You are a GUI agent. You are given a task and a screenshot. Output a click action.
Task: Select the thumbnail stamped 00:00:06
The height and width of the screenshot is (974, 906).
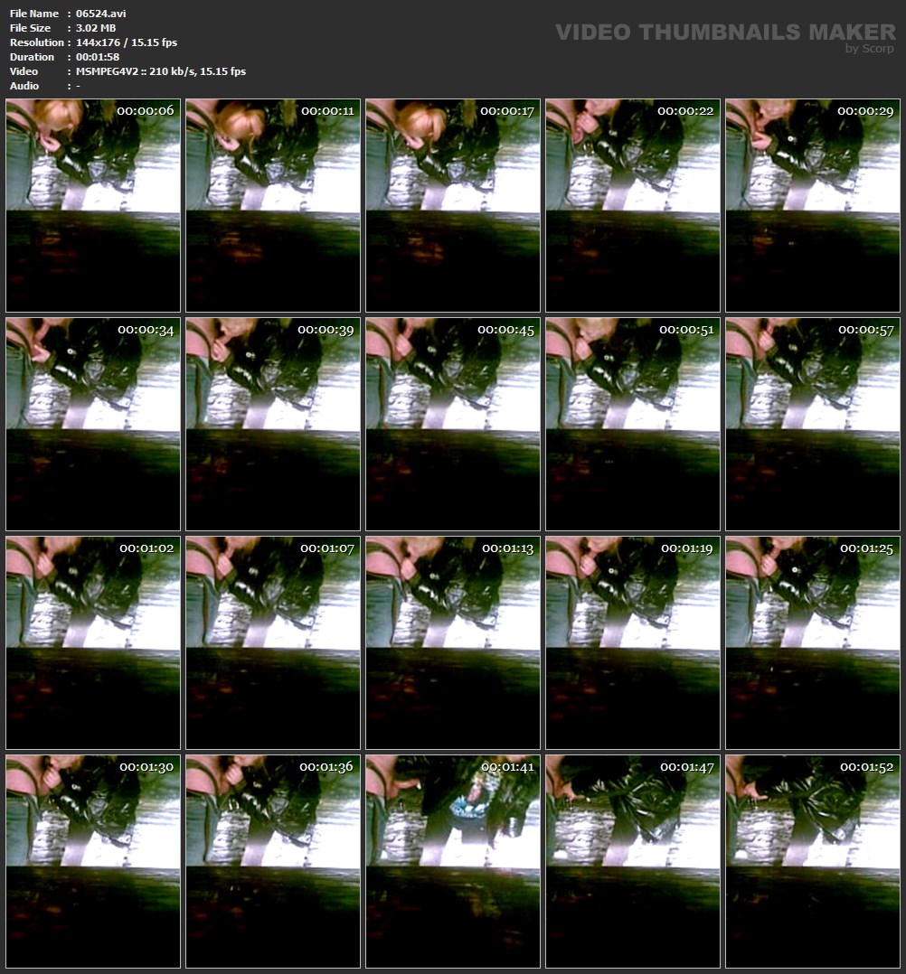[93, 206]
